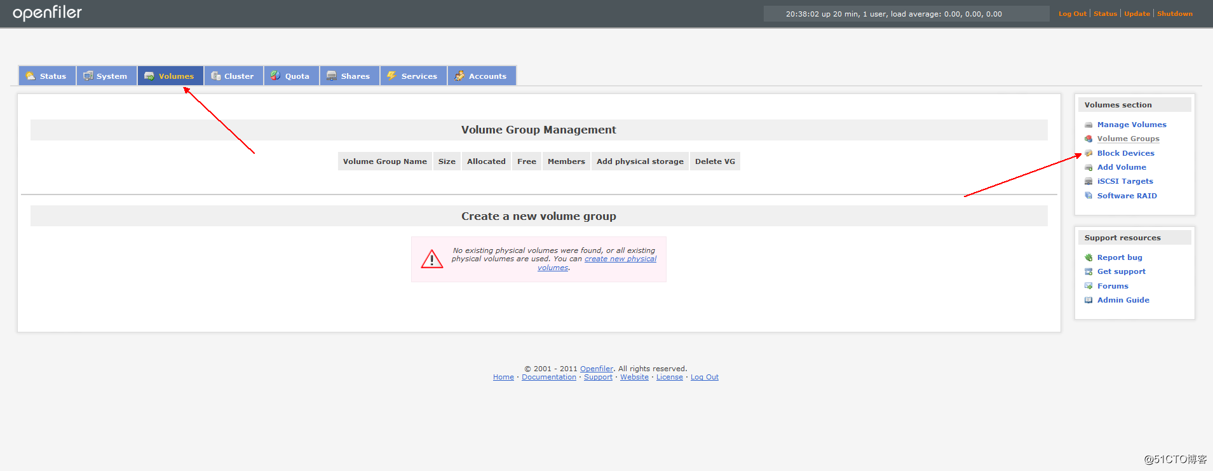1213x471 pixels.
Task: Click the Shares tab disk icon
Action: [332, 76]
